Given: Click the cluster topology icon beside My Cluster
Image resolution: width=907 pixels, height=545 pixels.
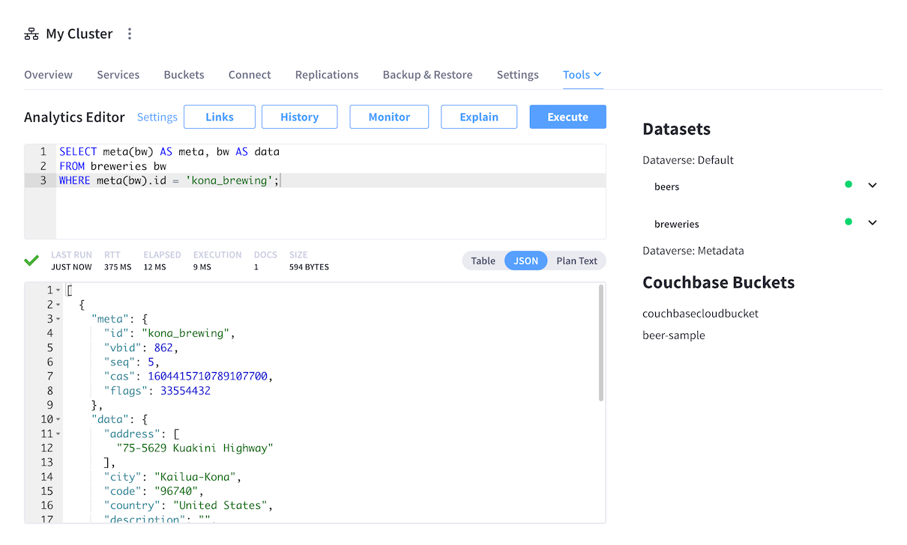Looking at the screenshot, I should click(x=30, y=33).
